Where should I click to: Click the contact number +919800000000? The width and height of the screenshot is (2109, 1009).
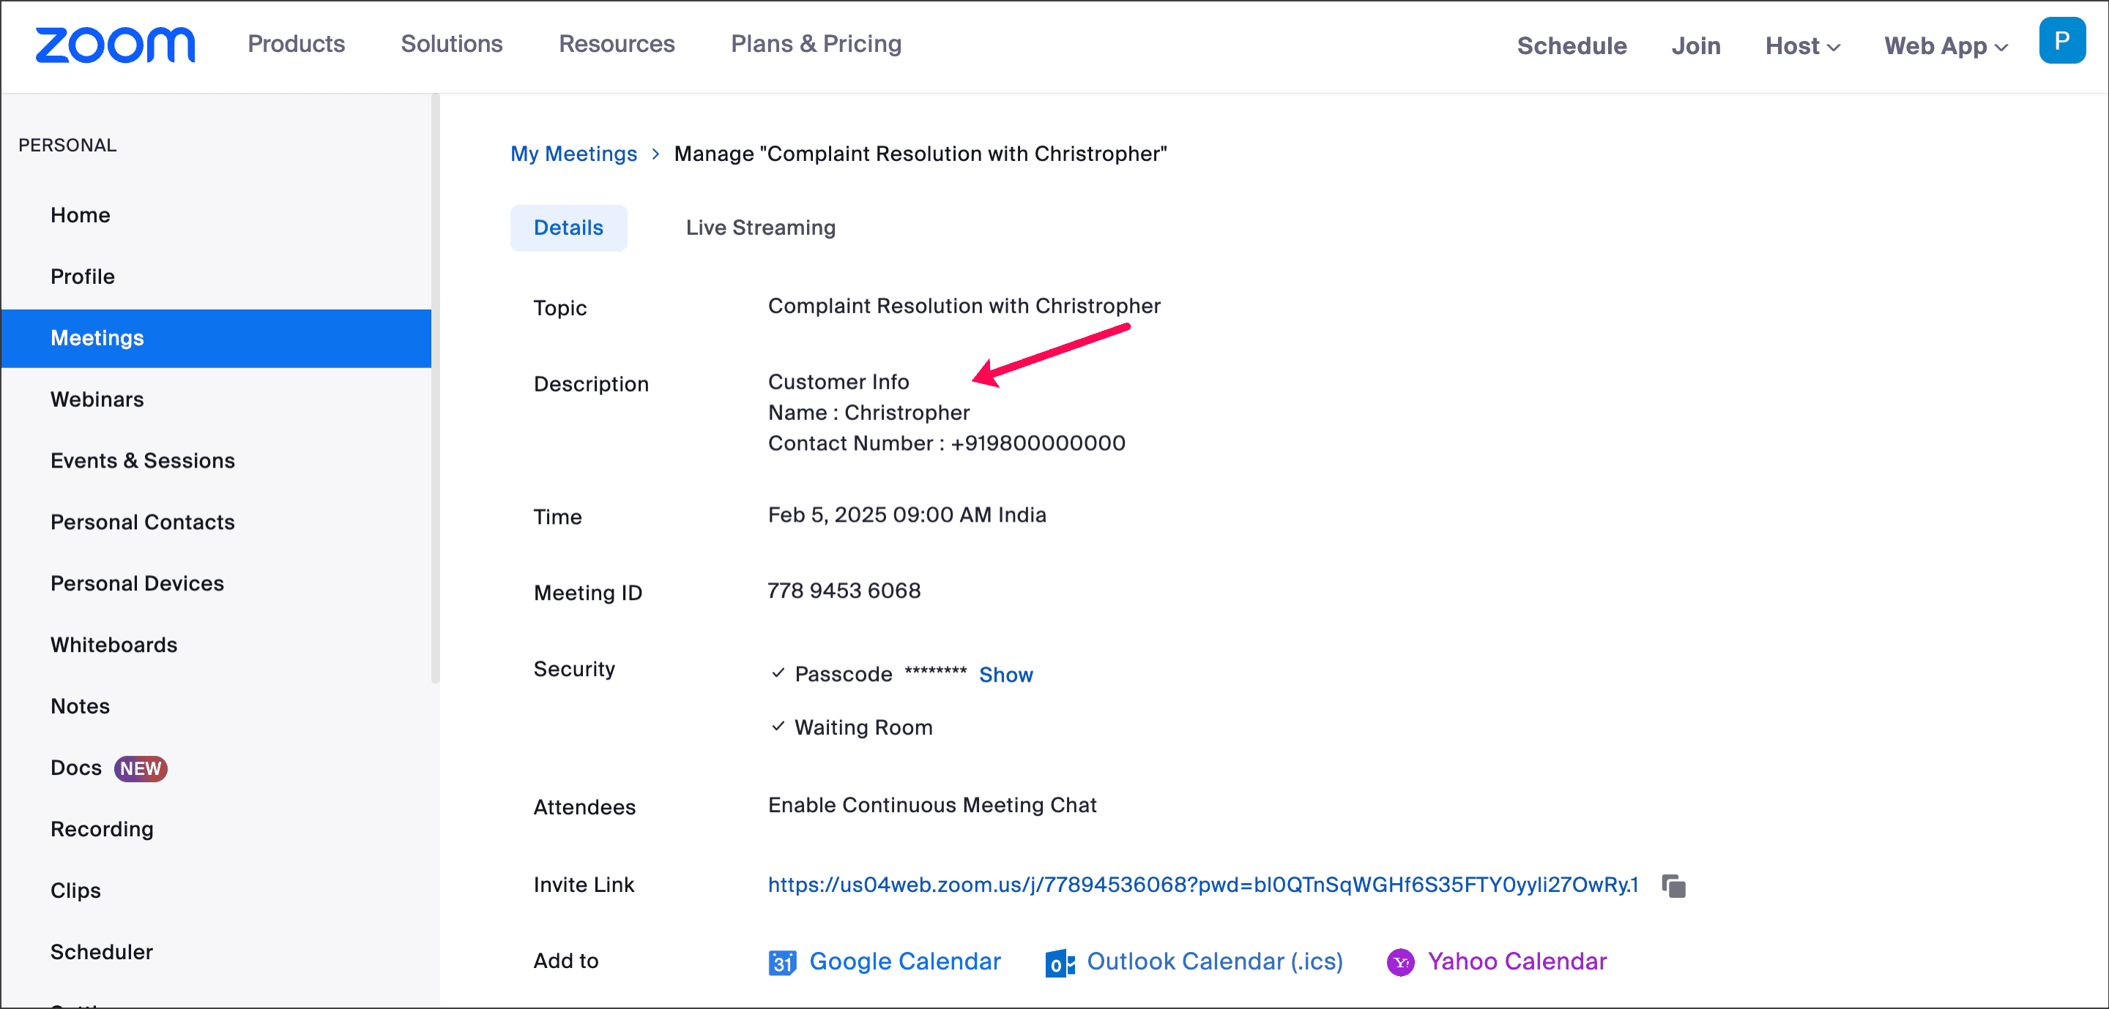(x=1038, y=443)
